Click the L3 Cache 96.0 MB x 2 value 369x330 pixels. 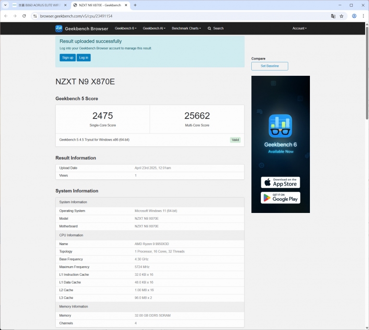[143, 297]
